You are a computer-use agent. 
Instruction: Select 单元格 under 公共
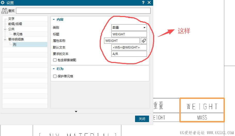pos(18,34)
